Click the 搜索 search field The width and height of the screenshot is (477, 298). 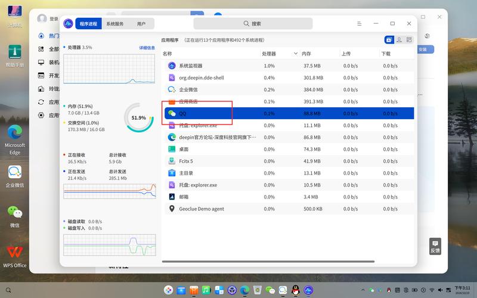(x=253, y=24)
